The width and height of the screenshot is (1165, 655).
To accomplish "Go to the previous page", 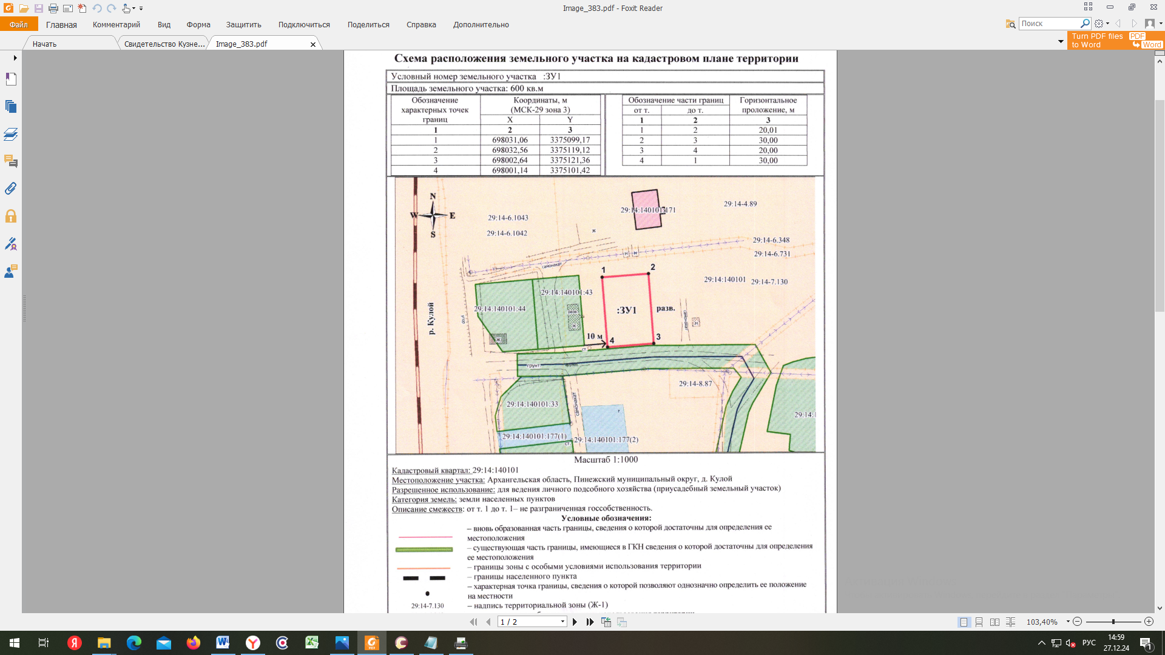I will pyautogui.click(x=488, y=622).
